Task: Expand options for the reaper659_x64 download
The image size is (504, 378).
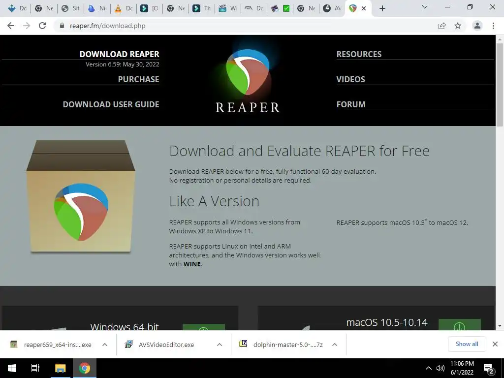Action: (105, 345)
